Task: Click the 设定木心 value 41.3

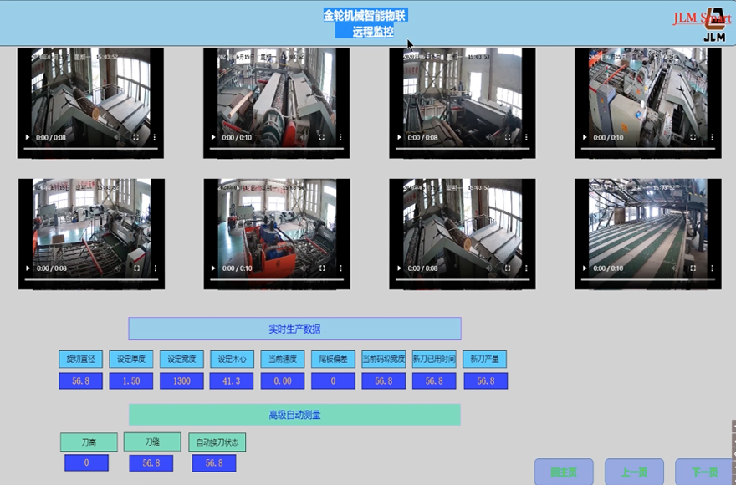Action: 232,381
